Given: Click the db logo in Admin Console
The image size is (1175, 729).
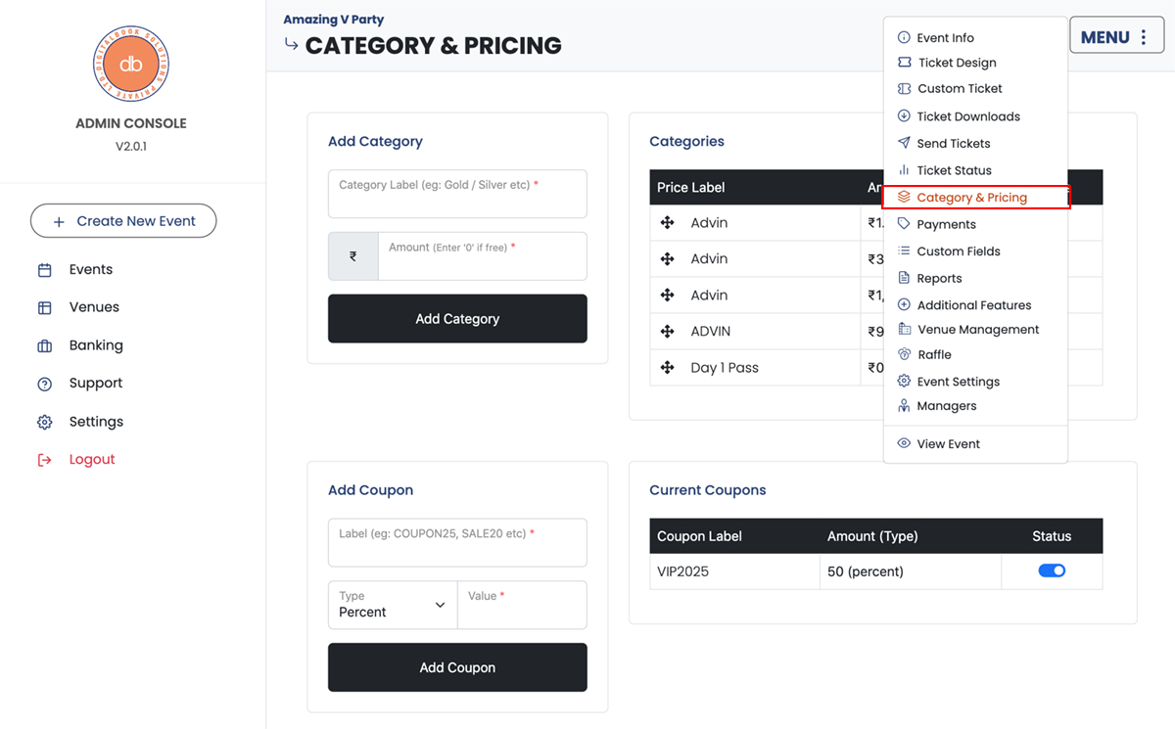Looking at the screenshot, I should pos(130,65).
